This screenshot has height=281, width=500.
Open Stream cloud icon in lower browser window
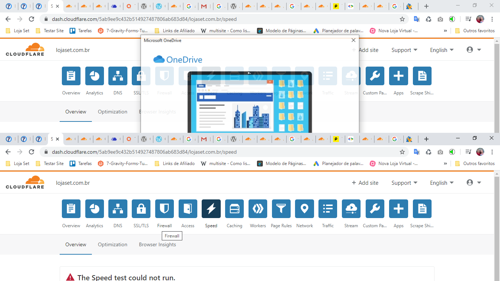coord(351,209)
